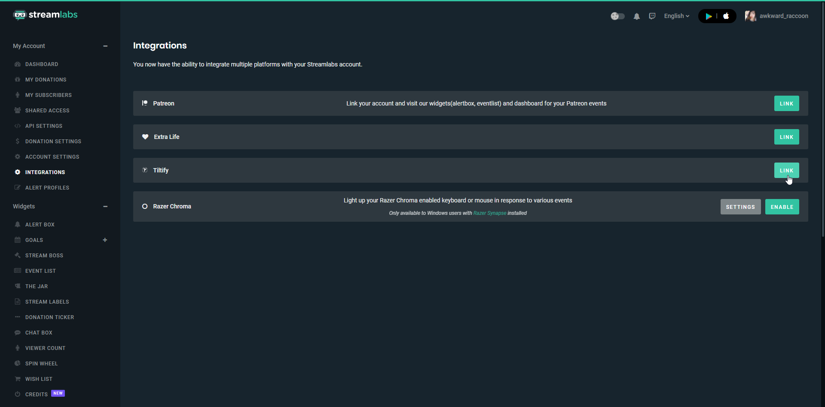Click the Google Play store icon
The image size is (825, 407).
coord(709,16)
